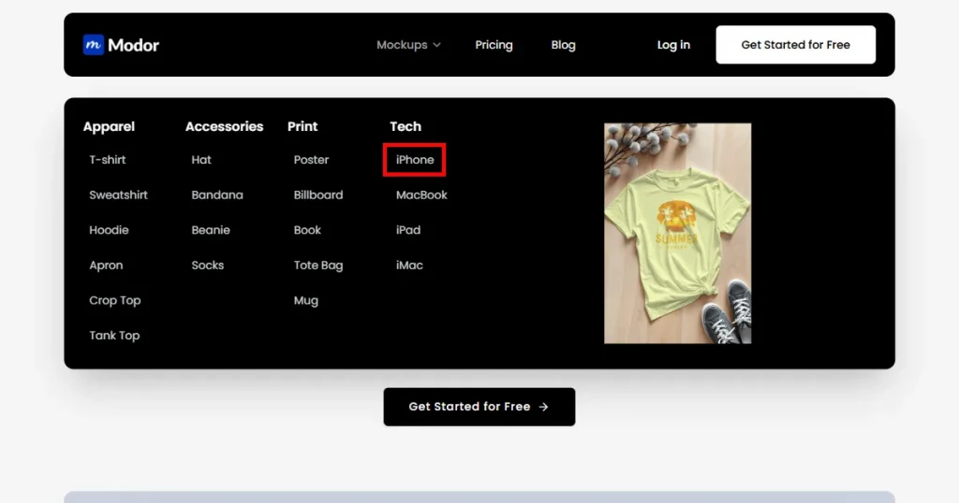Click the black Get Started for Free arrow button

pos(479,407)
